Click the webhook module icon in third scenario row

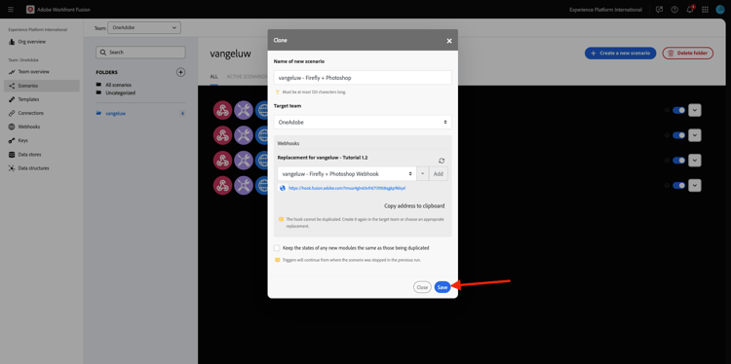[x=223, y=161]
